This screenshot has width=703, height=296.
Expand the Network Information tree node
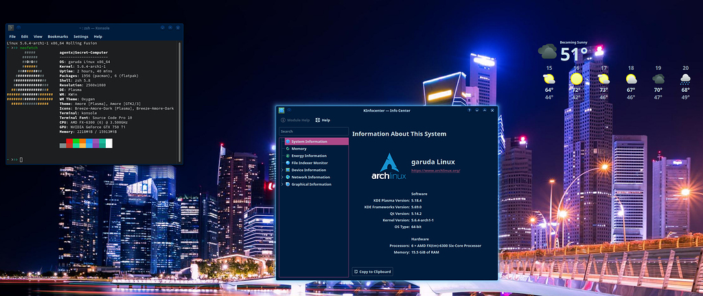click(x=282, y=177)
